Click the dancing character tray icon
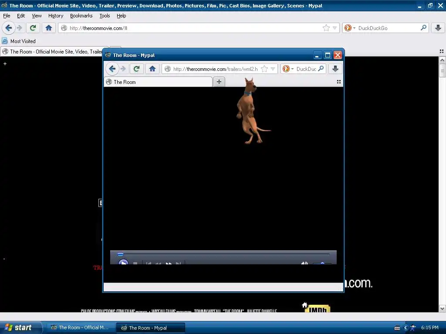Image resolution: width=446 pixels, height=334 pixels. click(413, 328)
